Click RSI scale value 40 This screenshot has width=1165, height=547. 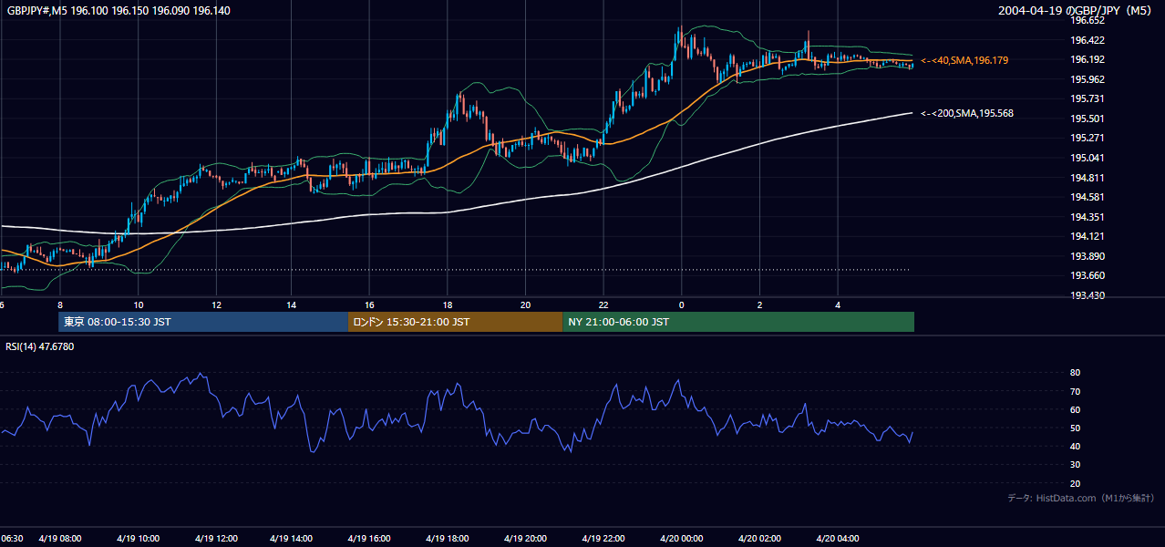coord(1075,446)
